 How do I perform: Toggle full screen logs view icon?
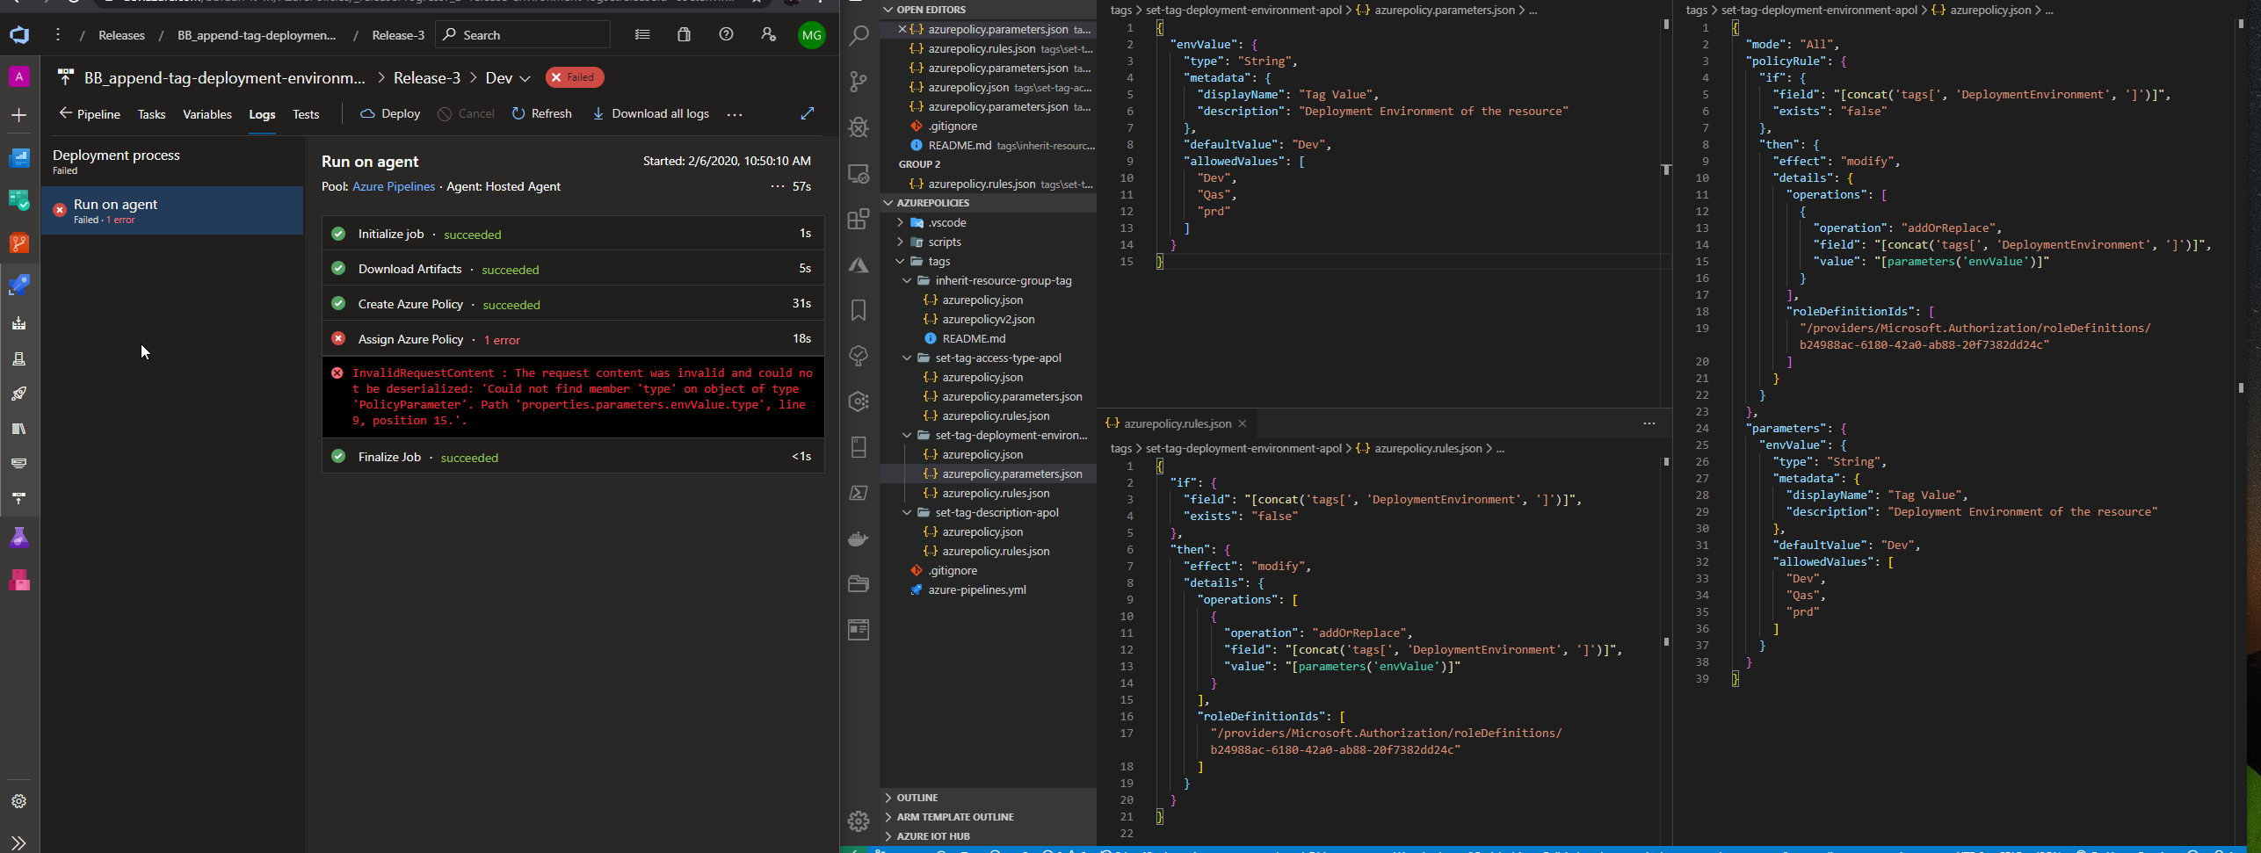(x=808, y=113)
